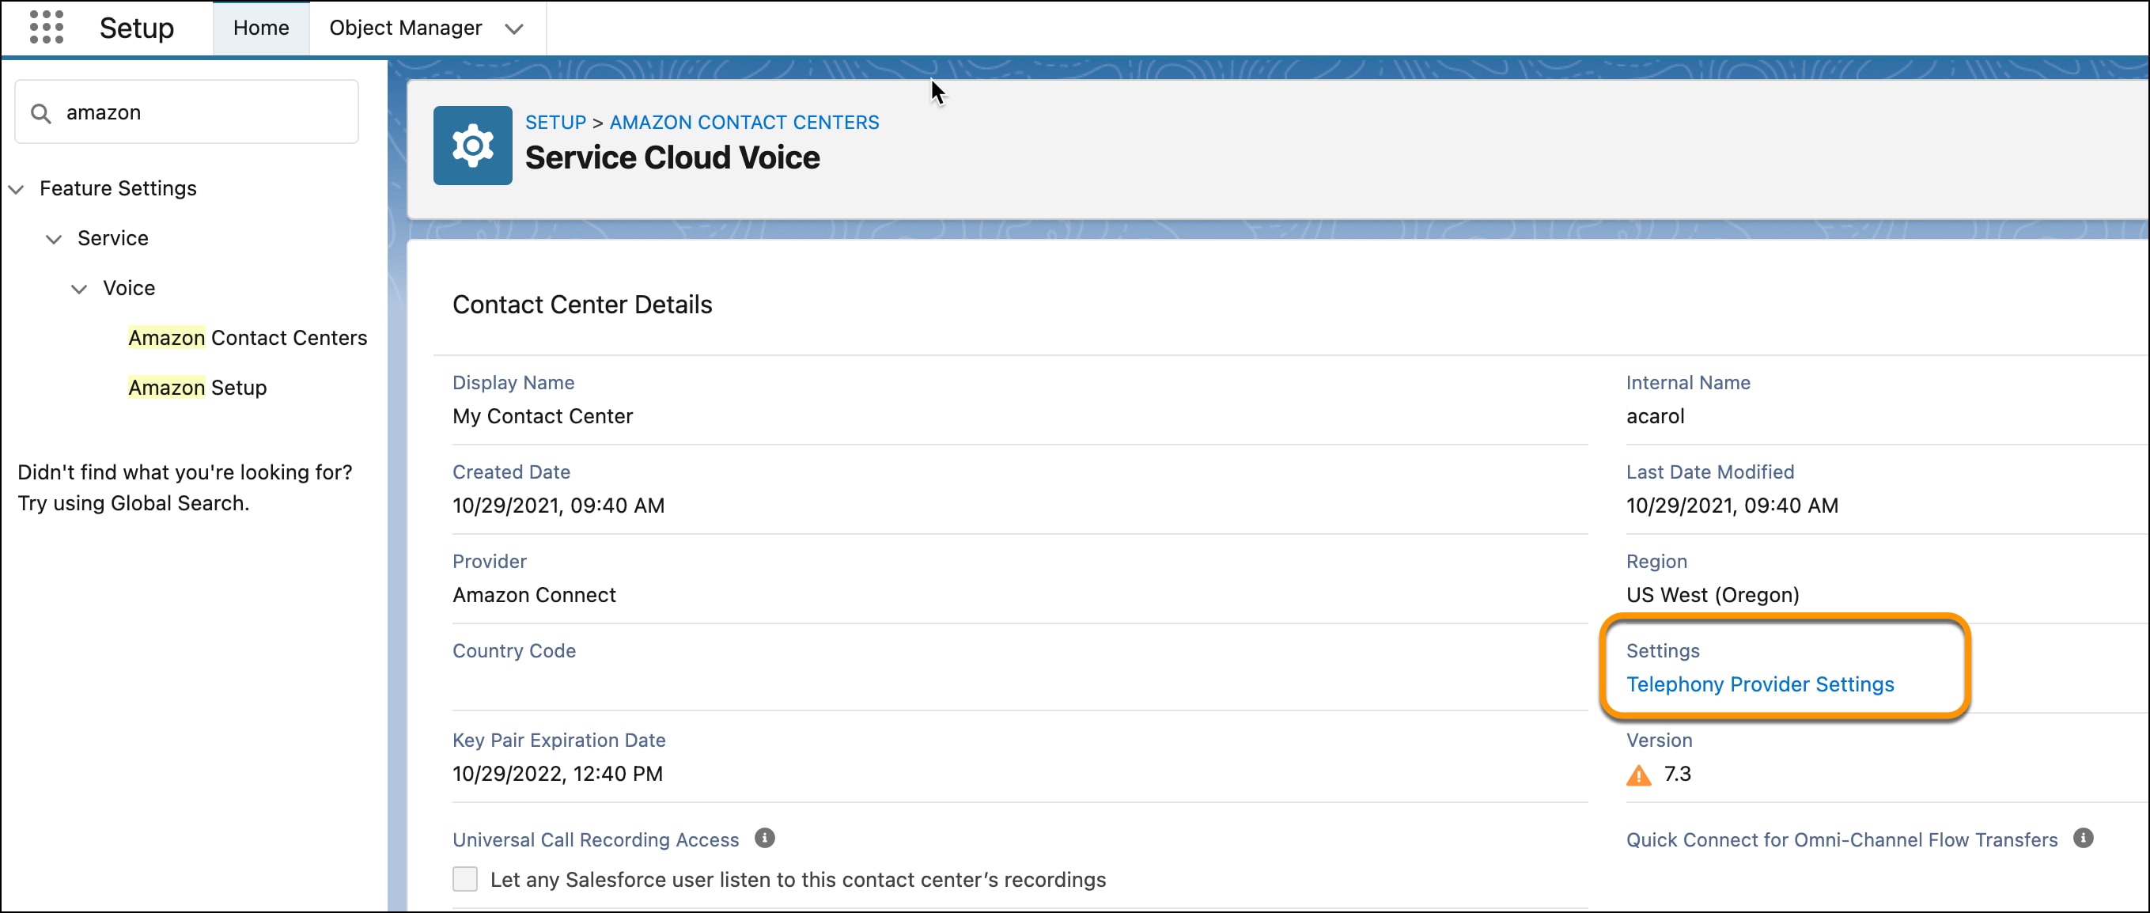
Task: Switch to the Object Manager tab
Action: click(x=406, y=28)
